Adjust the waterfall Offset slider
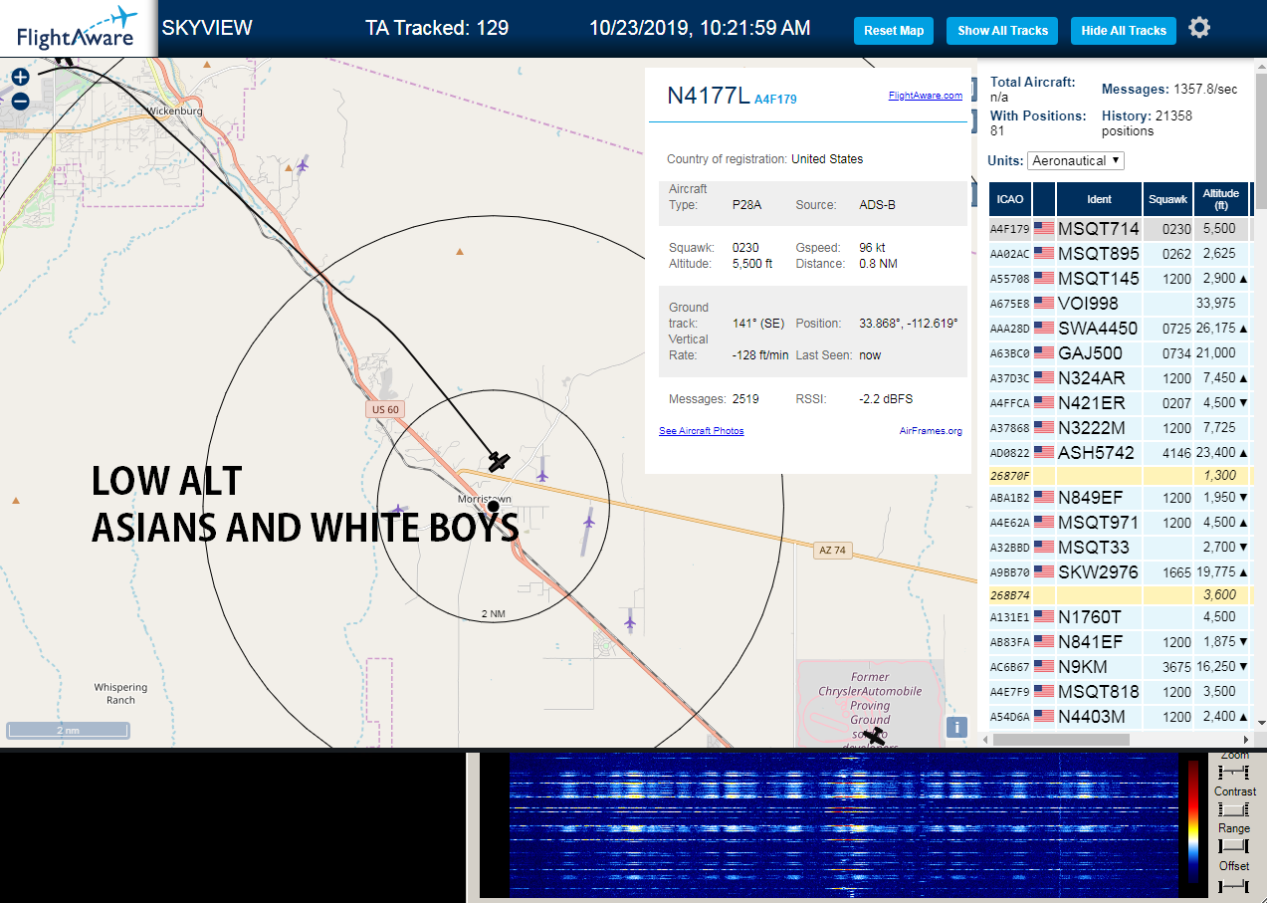This screenshot has height=903, width=1267. [x=1234, y=884]
